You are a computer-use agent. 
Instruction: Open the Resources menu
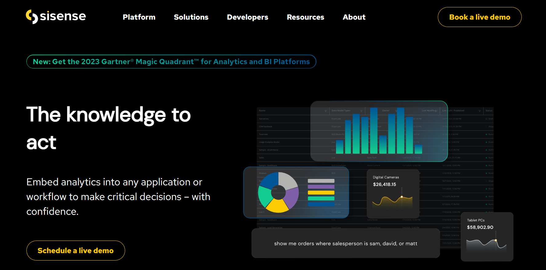305,17
